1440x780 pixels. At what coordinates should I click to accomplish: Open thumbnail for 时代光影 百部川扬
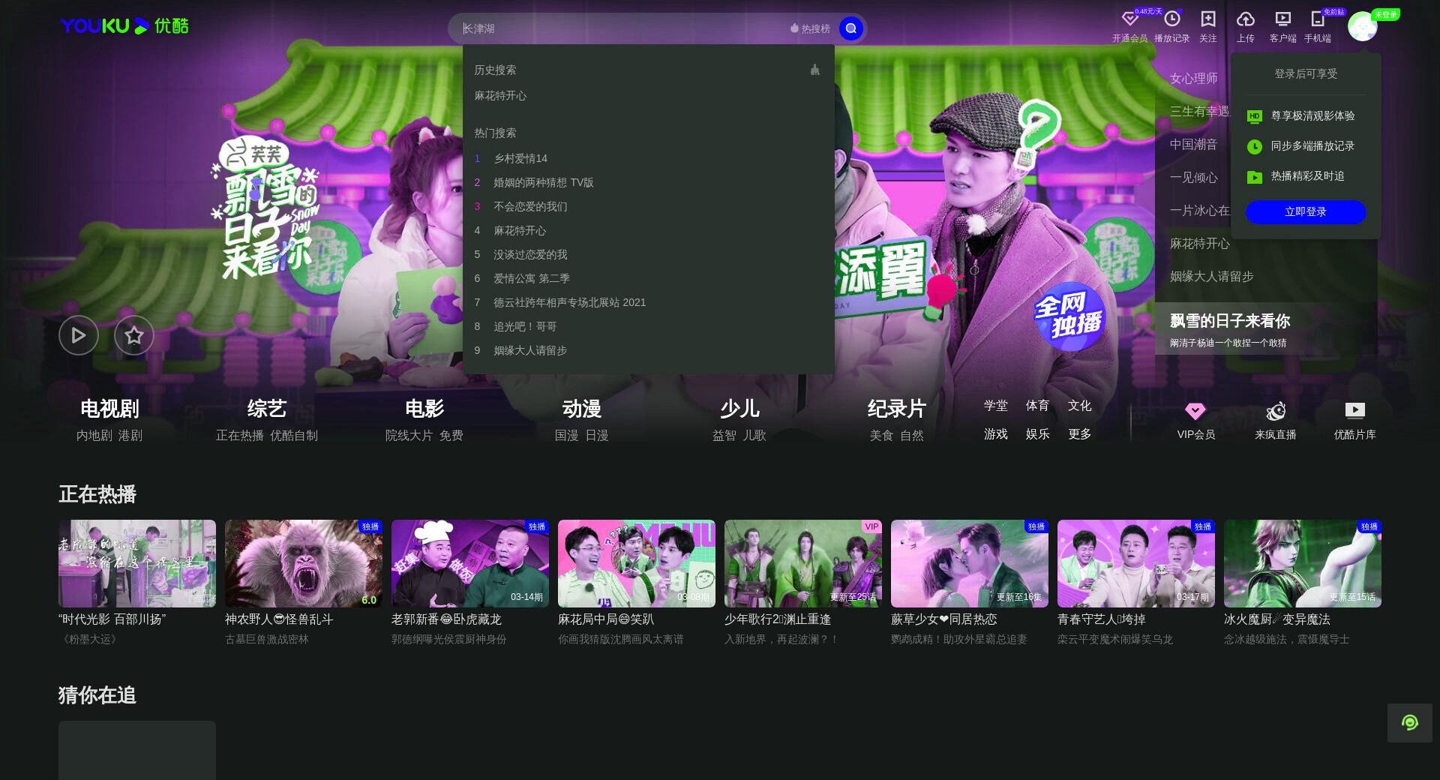pos(137,563)
